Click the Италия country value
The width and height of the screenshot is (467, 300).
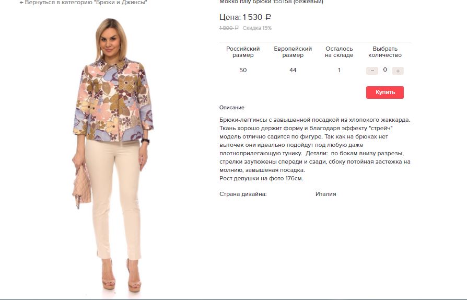click(325, 194)
